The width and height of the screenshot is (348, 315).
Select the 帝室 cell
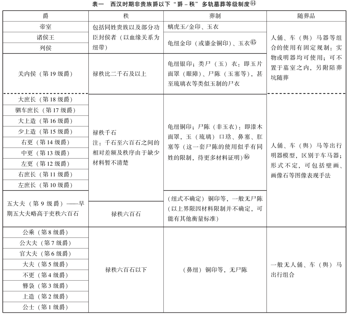click(45, 27)
